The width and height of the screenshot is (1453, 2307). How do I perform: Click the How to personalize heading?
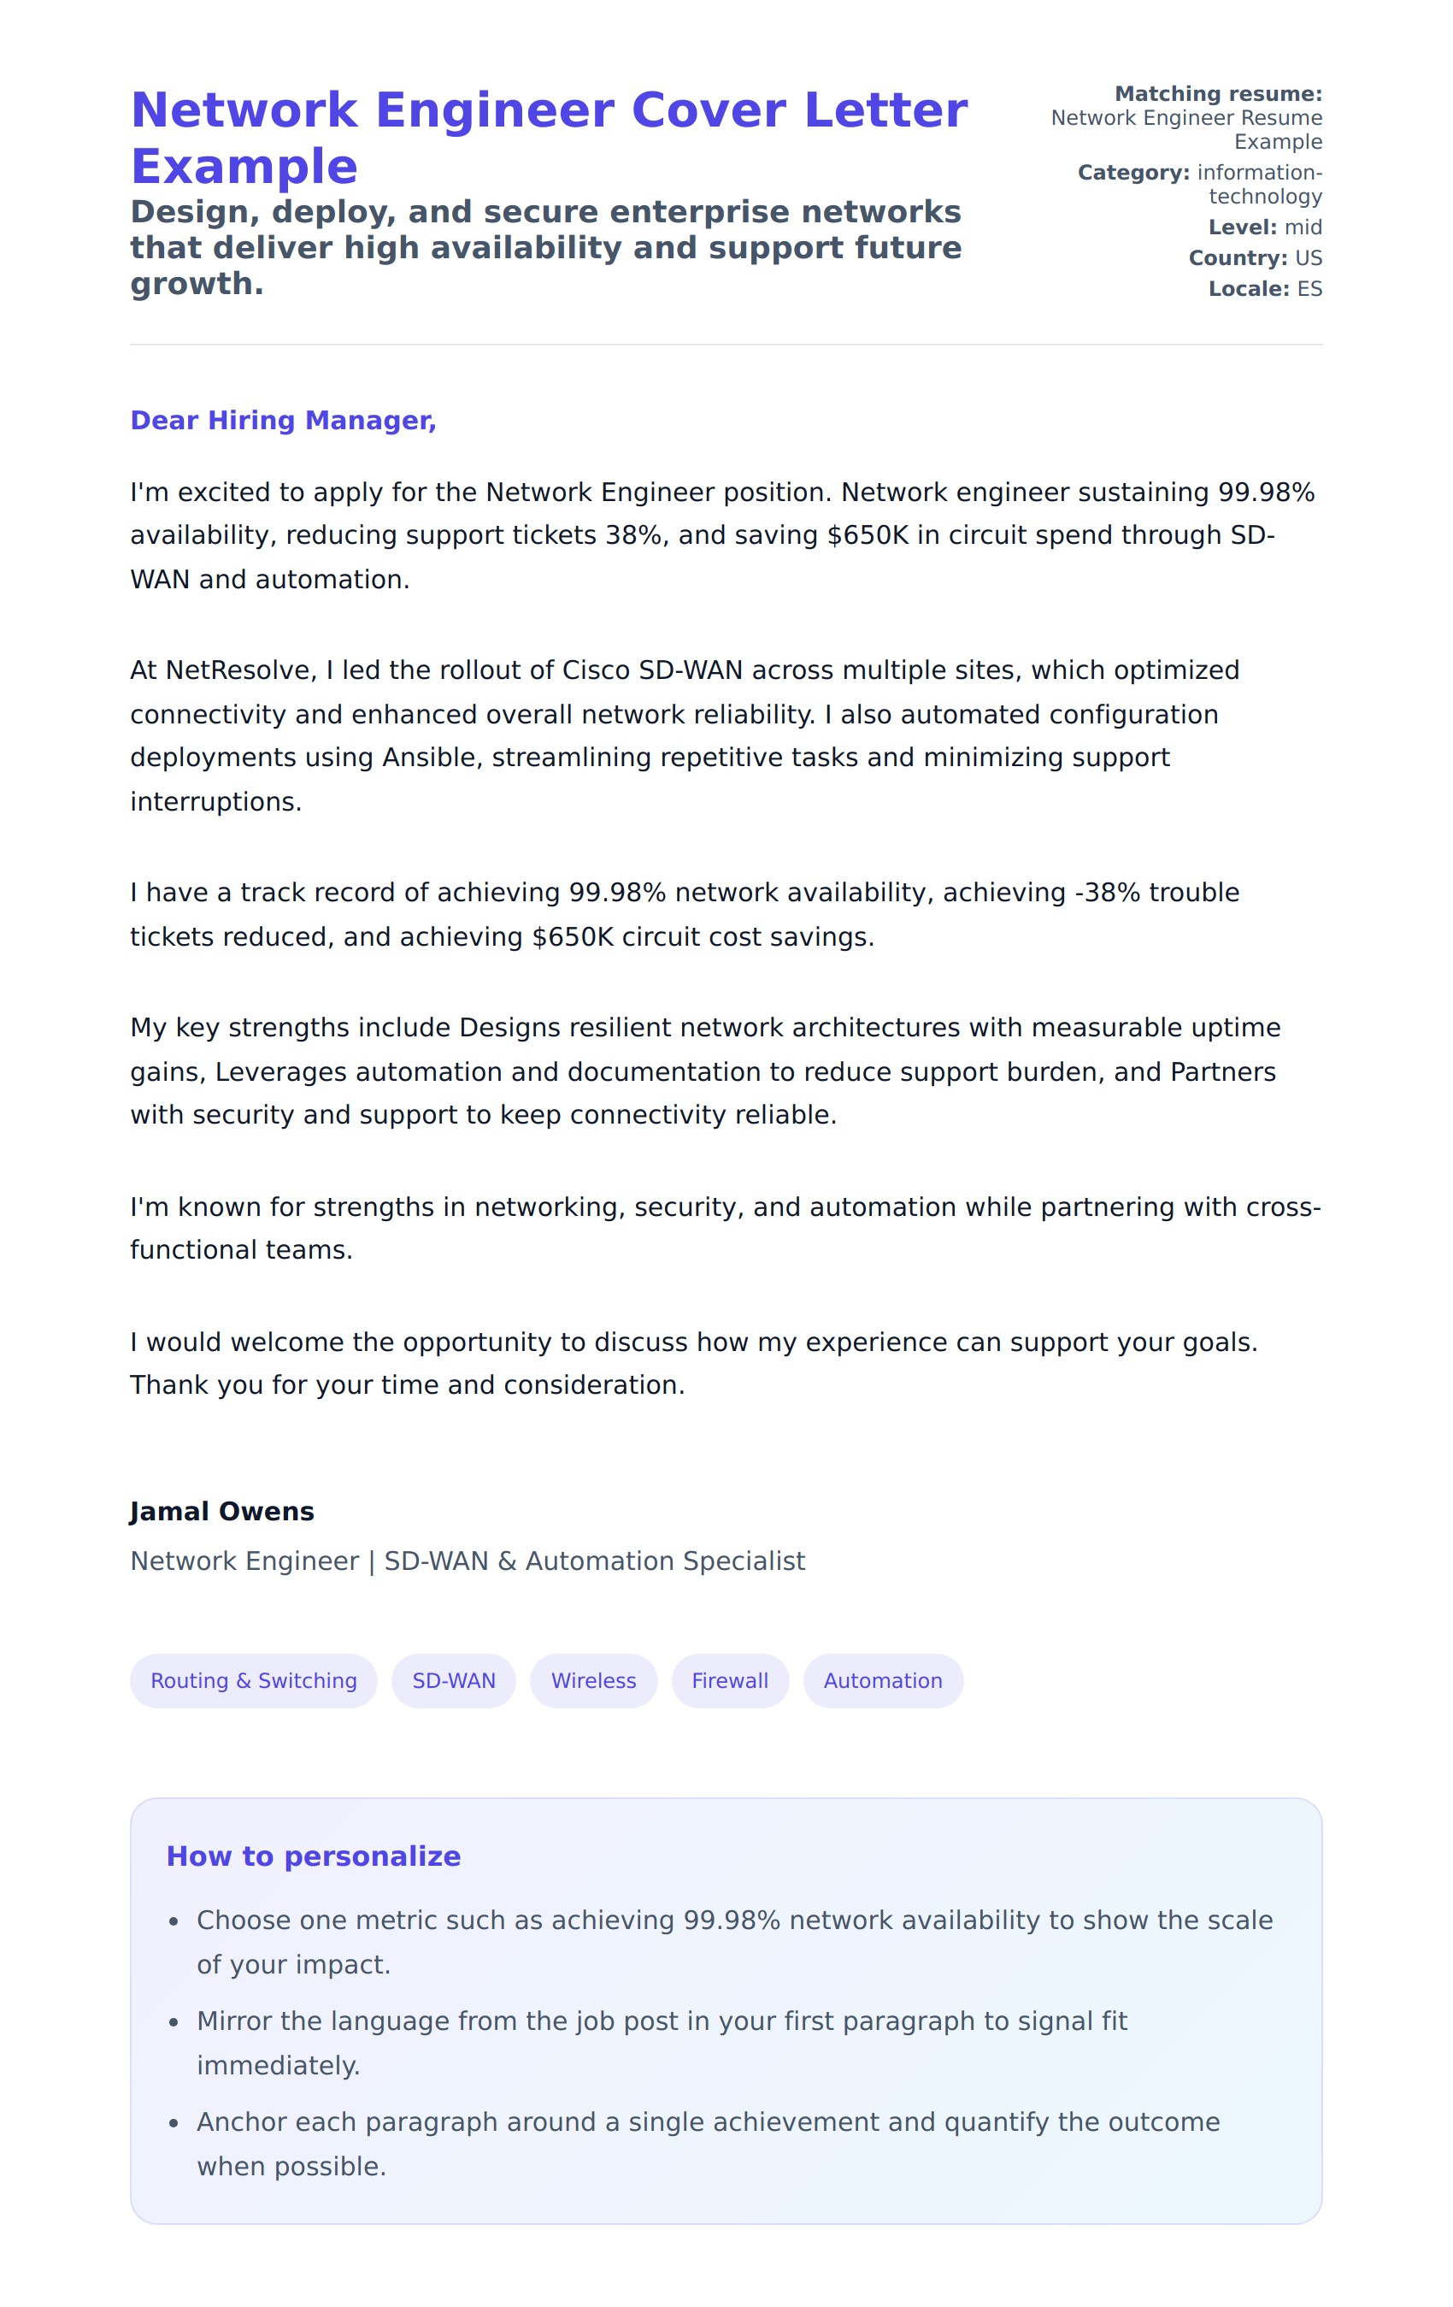click(313, 1856)
